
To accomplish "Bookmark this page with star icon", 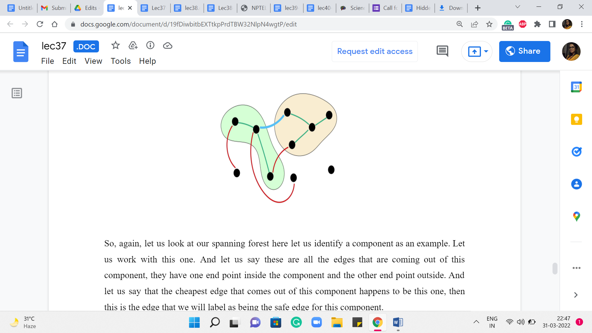I will tap(489, 24).
